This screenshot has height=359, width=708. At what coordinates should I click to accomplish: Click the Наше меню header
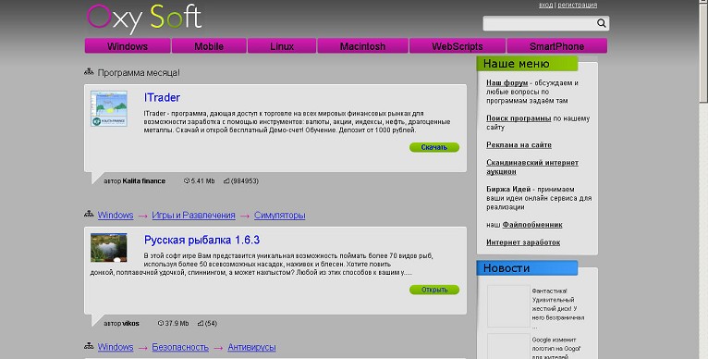pos(527,63)
